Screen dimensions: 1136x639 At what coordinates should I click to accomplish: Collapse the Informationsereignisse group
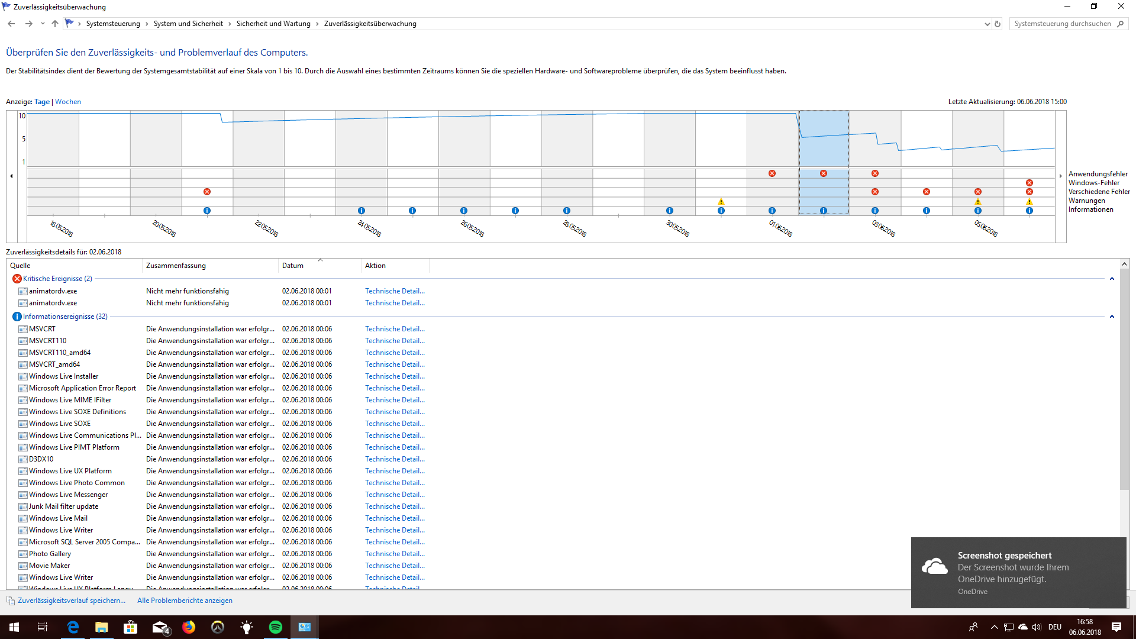pos(1112,317)
